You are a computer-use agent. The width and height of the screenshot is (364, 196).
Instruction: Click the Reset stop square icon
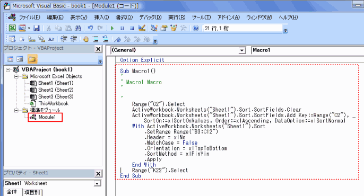click(132, 28)
